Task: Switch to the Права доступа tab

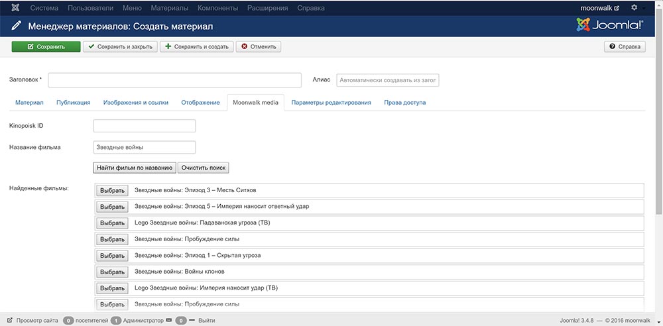Action: pos(404,103)
